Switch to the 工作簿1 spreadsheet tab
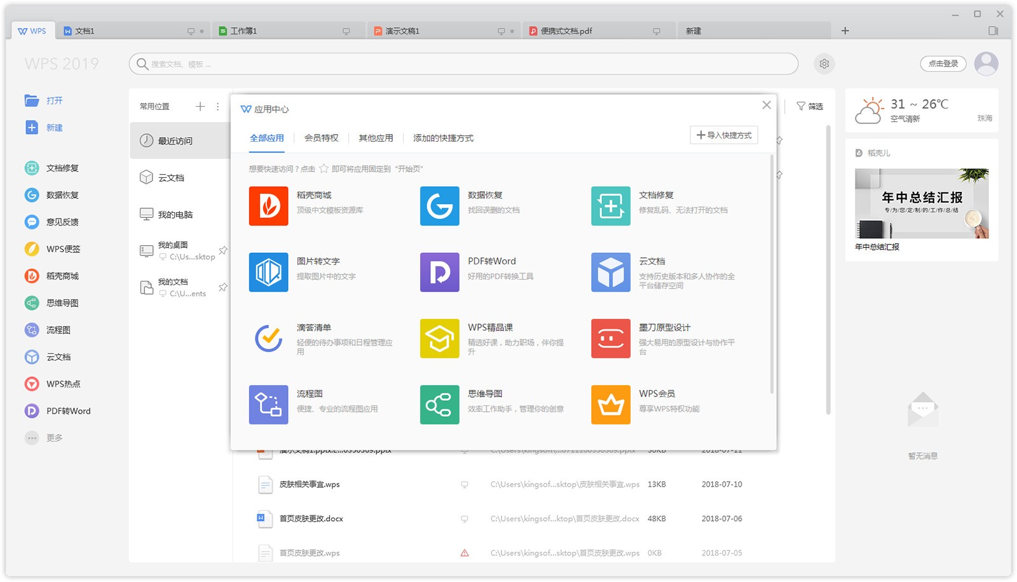 (x=289, y=30)
